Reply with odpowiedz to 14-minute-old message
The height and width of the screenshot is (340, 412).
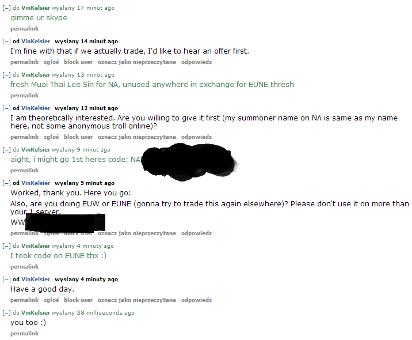coord(196,62)
